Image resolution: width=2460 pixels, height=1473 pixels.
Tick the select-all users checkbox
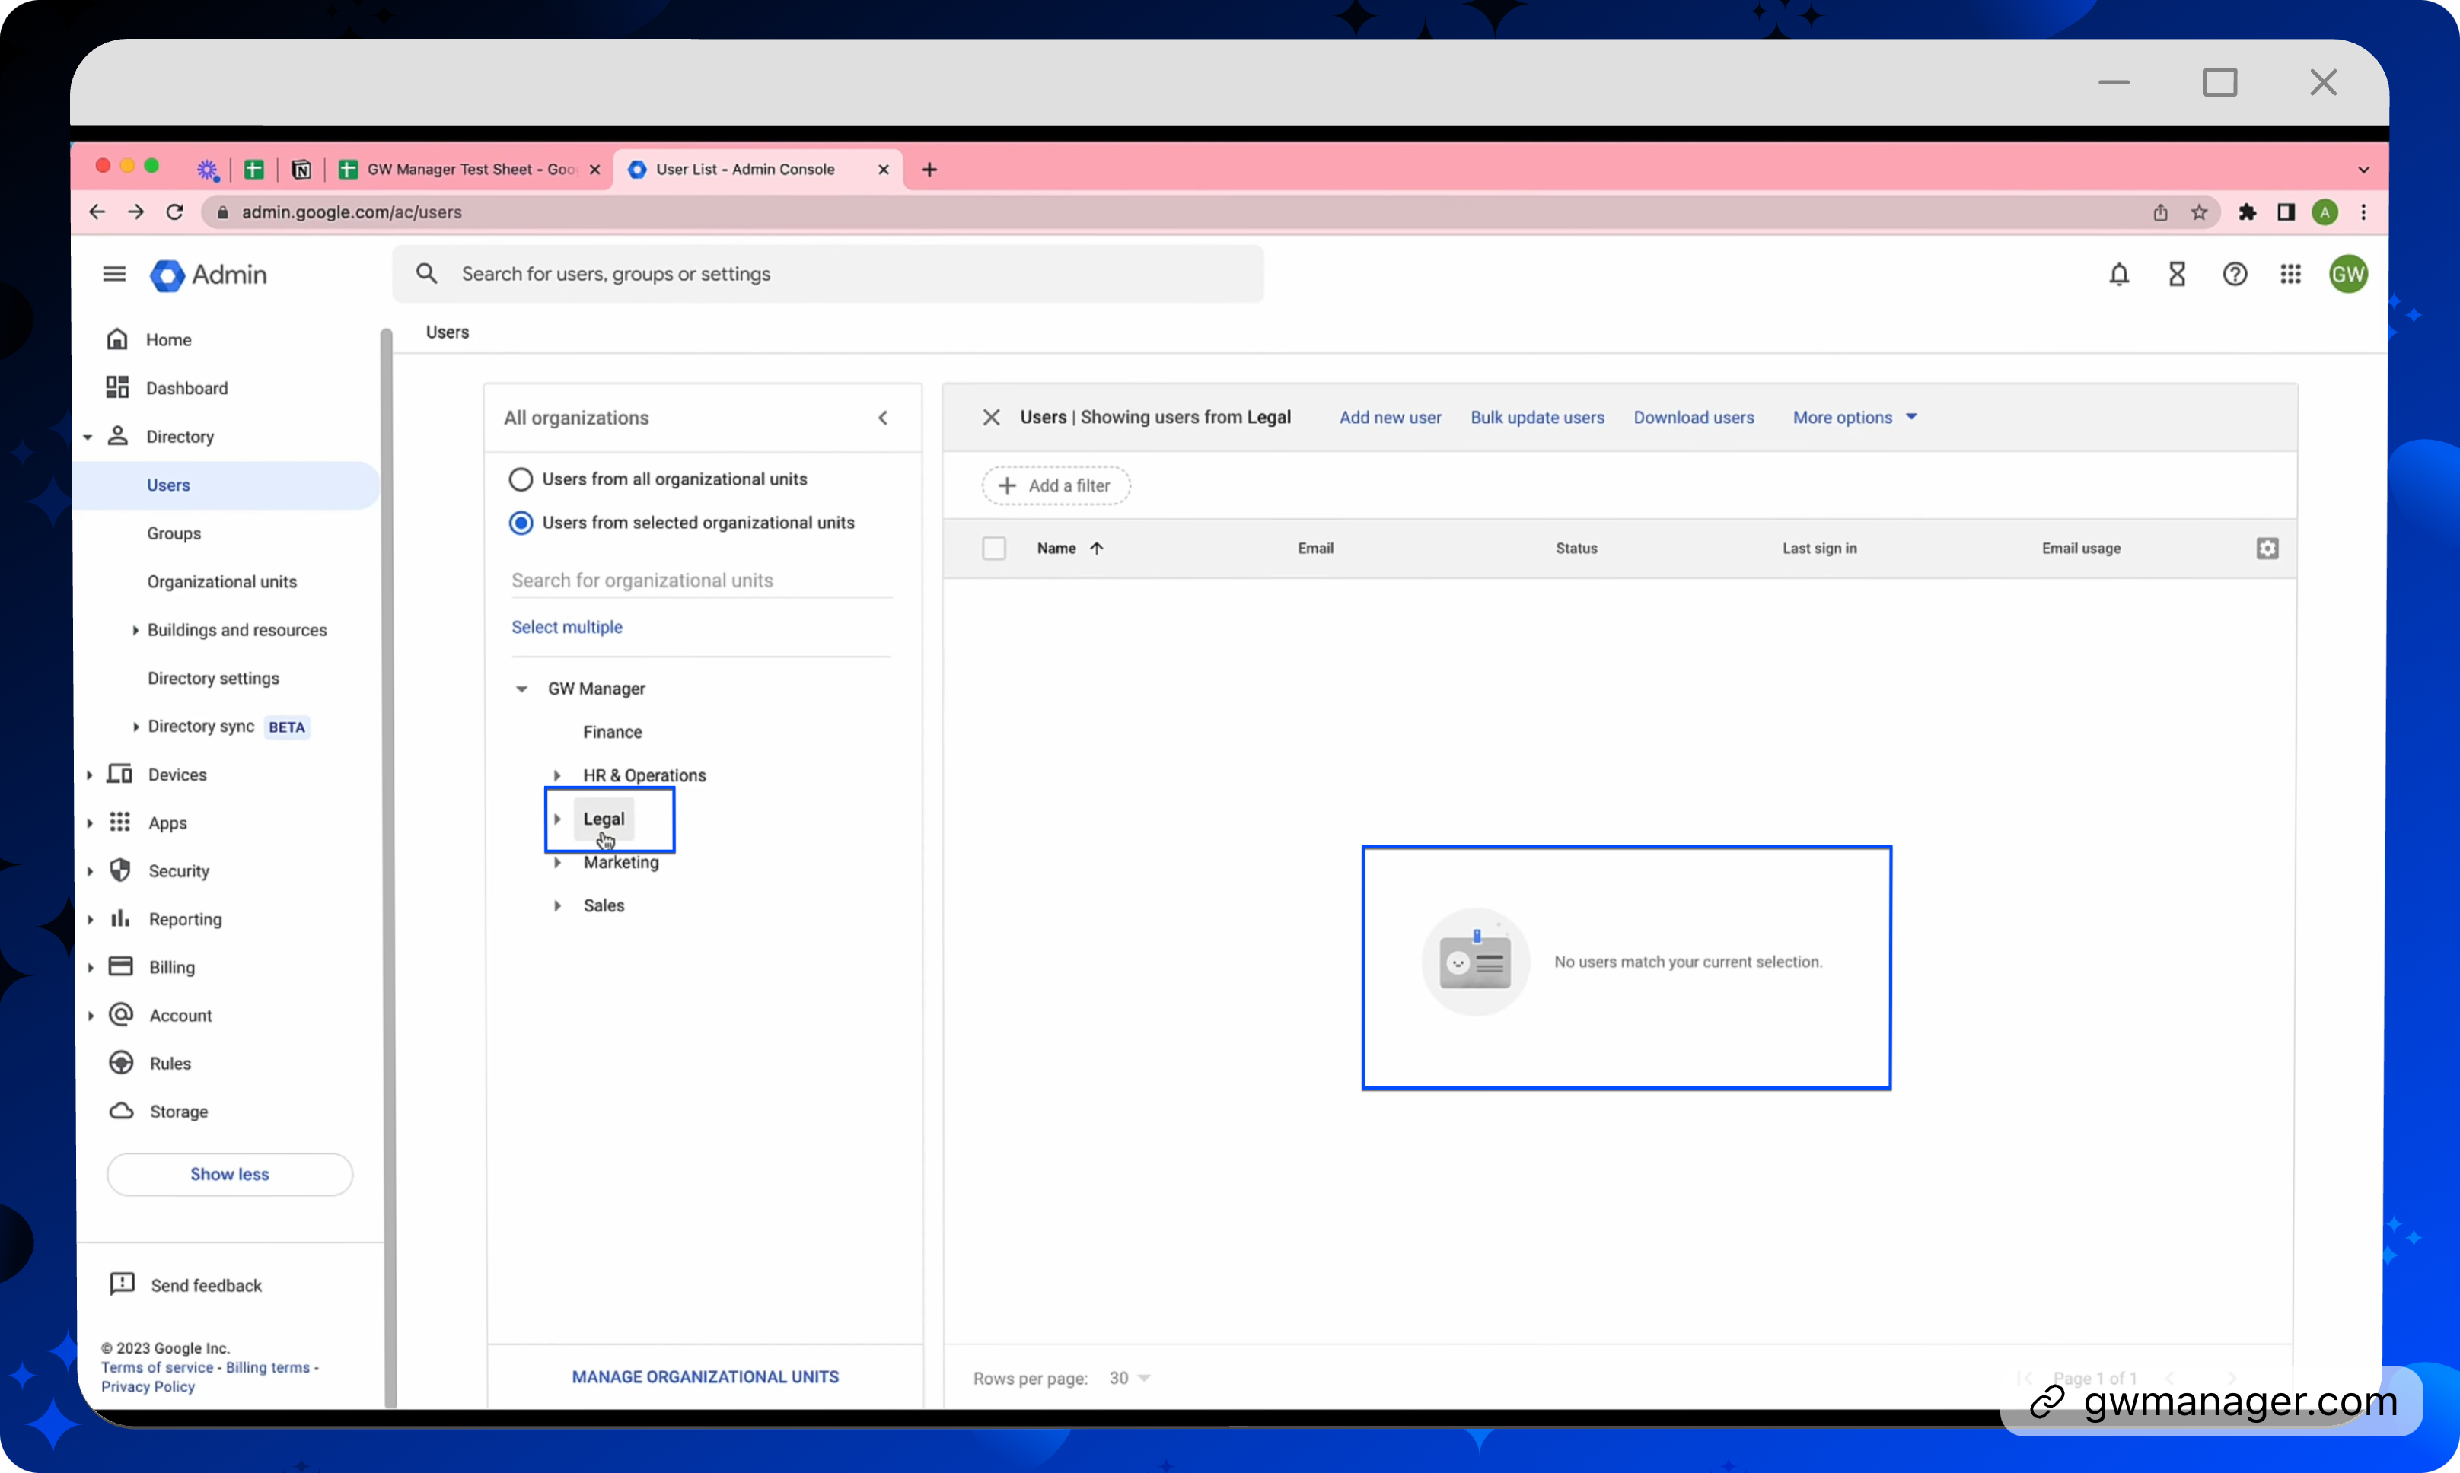[994, 548]
